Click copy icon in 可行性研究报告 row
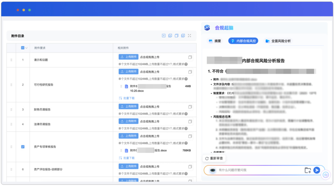The image size is (334, 188). pyautogui.click(x=190, y=72)
